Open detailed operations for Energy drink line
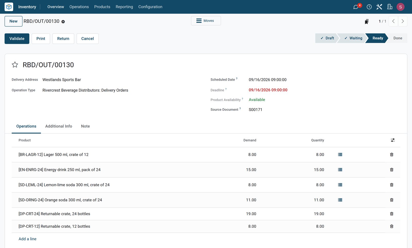 pyautogui.click(x=340, y=170)
